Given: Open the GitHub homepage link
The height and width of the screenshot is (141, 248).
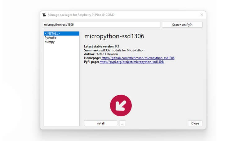Looking at the screenshot, I should pos(138,58).
